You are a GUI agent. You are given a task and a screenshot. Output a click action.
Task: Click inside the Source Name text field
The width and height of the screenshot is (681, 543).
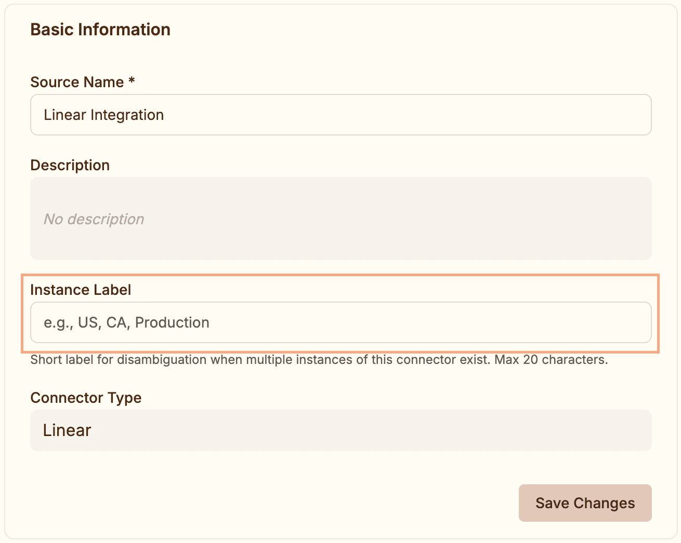pos(340,115)
